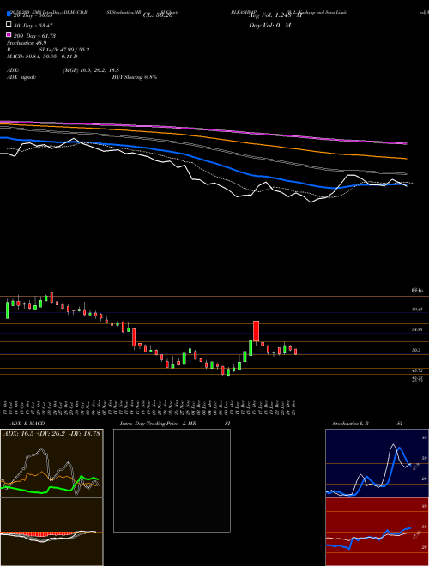The width and height of the screenshot is (429, 566).
Task: Click the ADX header 'ADX: 16.5 +DY: 26.2 -DY: 18.78'
Action: (51, 434)
